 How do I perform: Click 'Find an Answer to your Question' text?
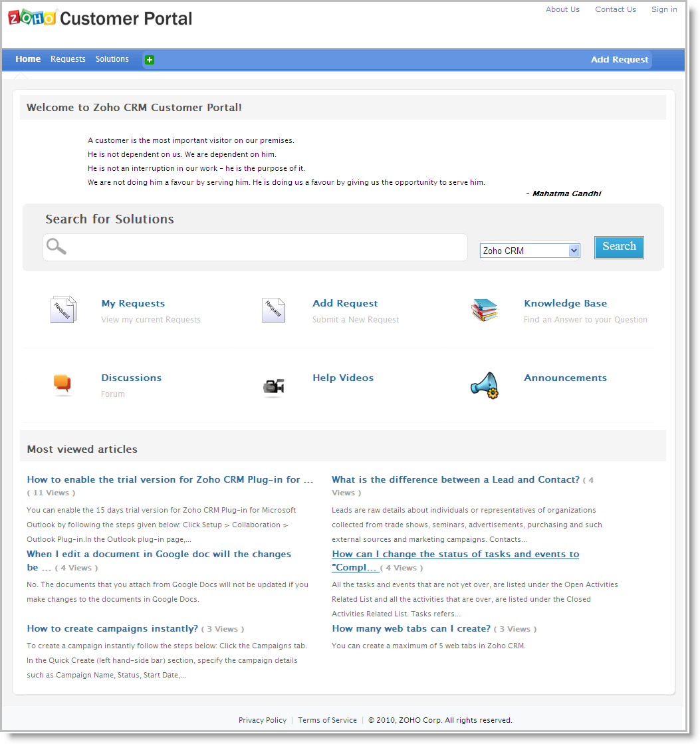(x=585, y=320)
